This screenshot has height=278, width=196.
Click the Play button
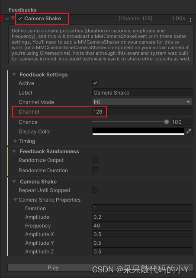pos(54,268)
